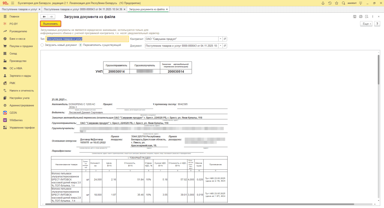Click the save diskette icon

(354, 17)
